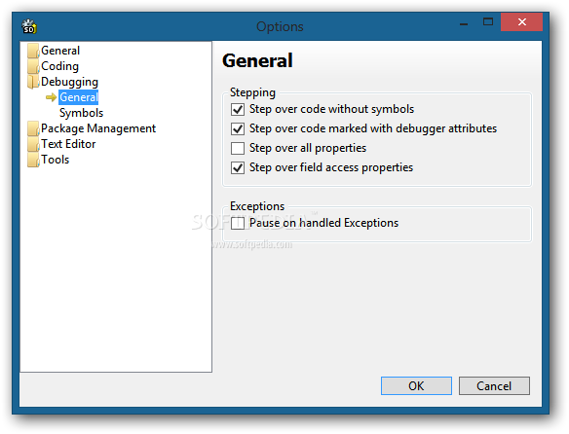Screen dimensions: 569x434
Task: Uncheck Step over field access properties
Action: [x=238, y=168]
